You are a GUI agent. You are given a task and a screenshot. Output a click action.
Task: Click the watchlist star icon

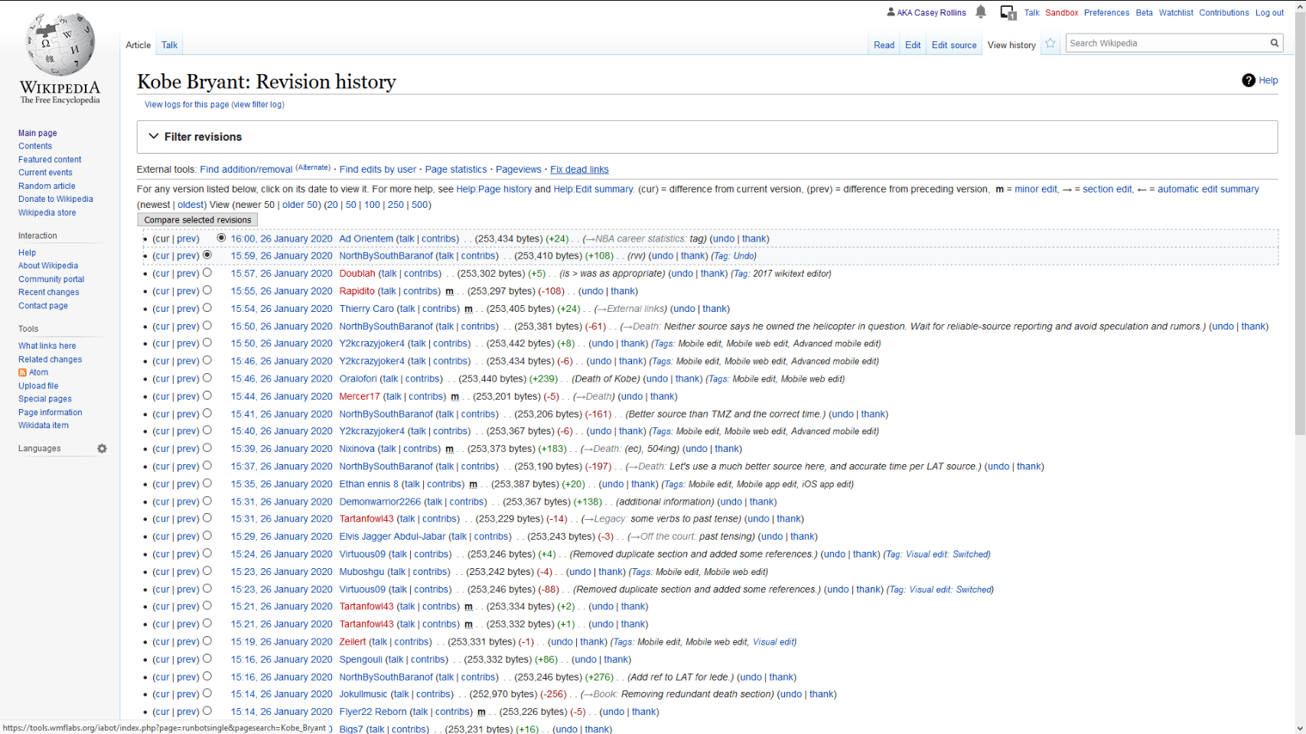[1050, 44]
